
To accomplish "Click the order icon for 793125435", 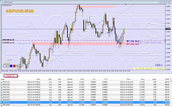I will tap(1, 100).
